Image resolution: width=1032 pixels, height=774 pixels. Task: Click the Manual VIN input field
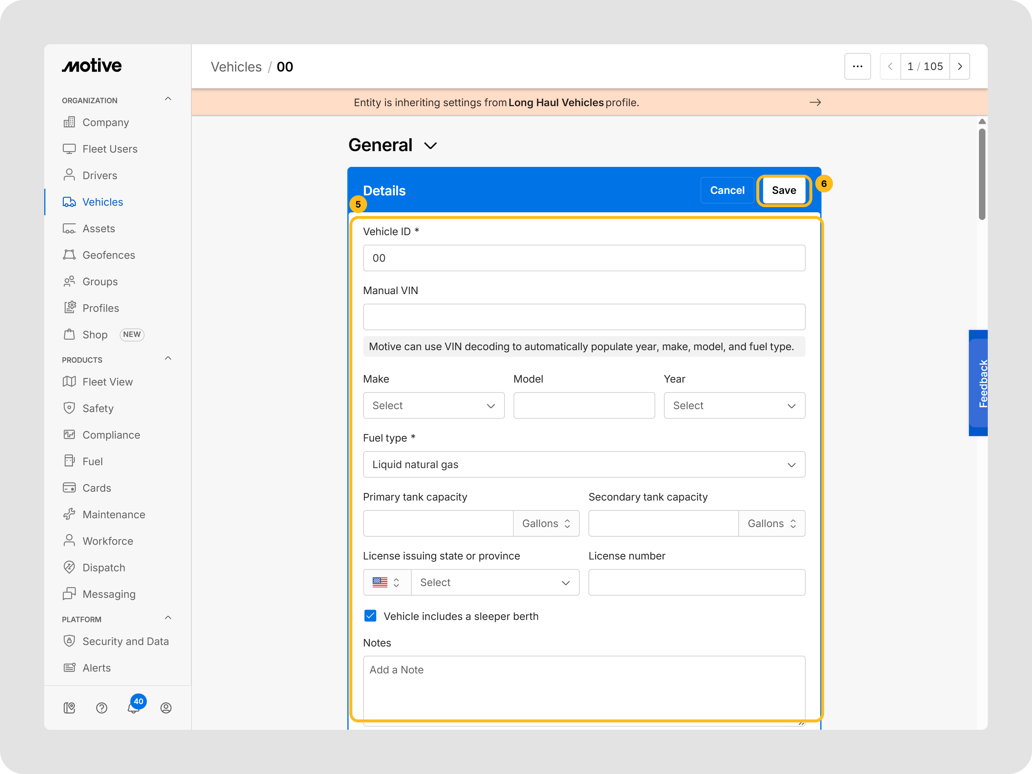point(584,317)
